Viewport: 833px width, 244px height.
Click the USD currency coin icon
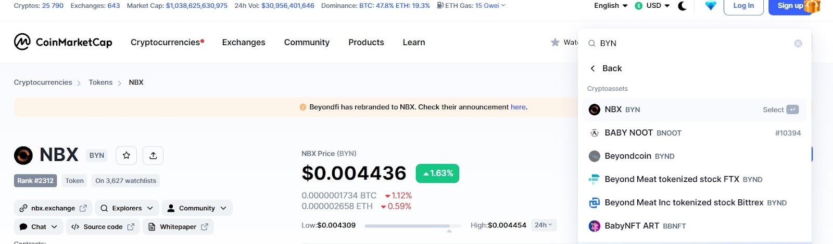pos(639,6)
